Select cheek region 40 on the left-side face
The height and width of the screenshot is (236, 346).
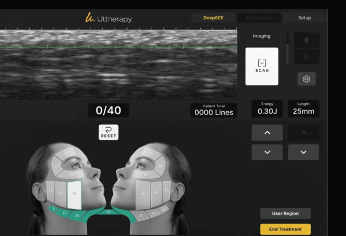point(61,193)
